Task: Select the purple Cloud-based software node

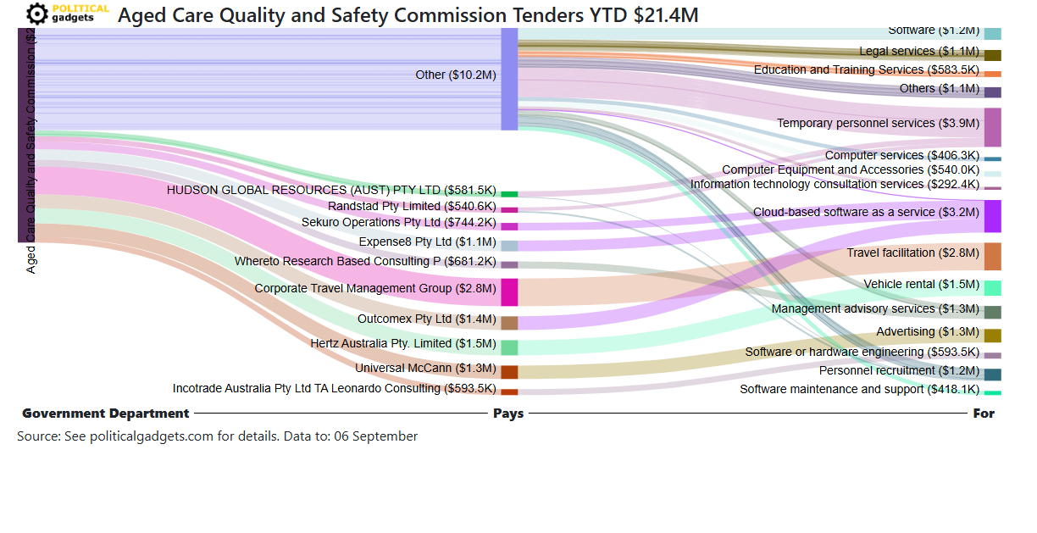Action: pos(992,216)
